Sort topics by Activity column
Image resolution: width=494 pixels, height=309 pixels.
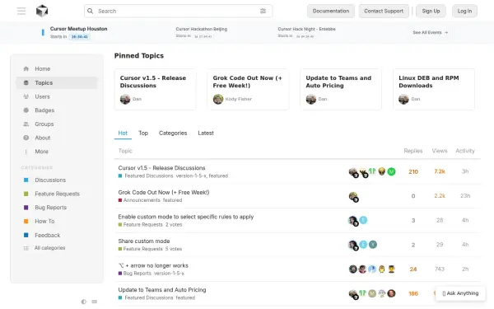465,151
